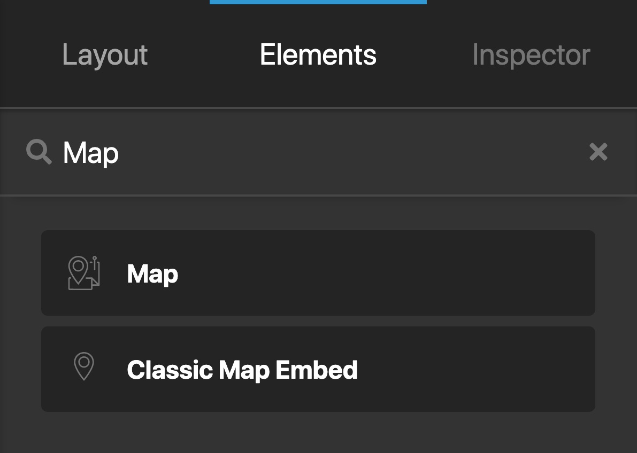Hit the clear cross icon in the search field
Screen dimensions: 637x453
click(x=598, y=152)
